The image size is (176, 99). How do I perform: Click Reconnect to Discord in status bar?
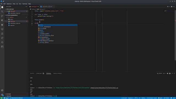point(16,98)
